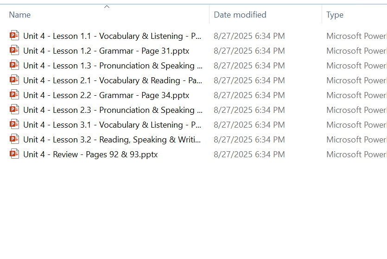Click the Type cell of Lesson 2.1 row

click(x=356, y=80)
